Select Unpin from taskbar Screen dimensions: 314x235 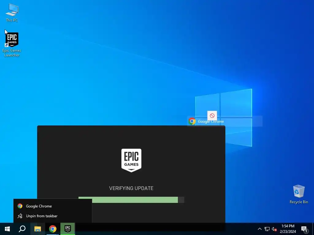pyautogui.click(x=53, y=216)
